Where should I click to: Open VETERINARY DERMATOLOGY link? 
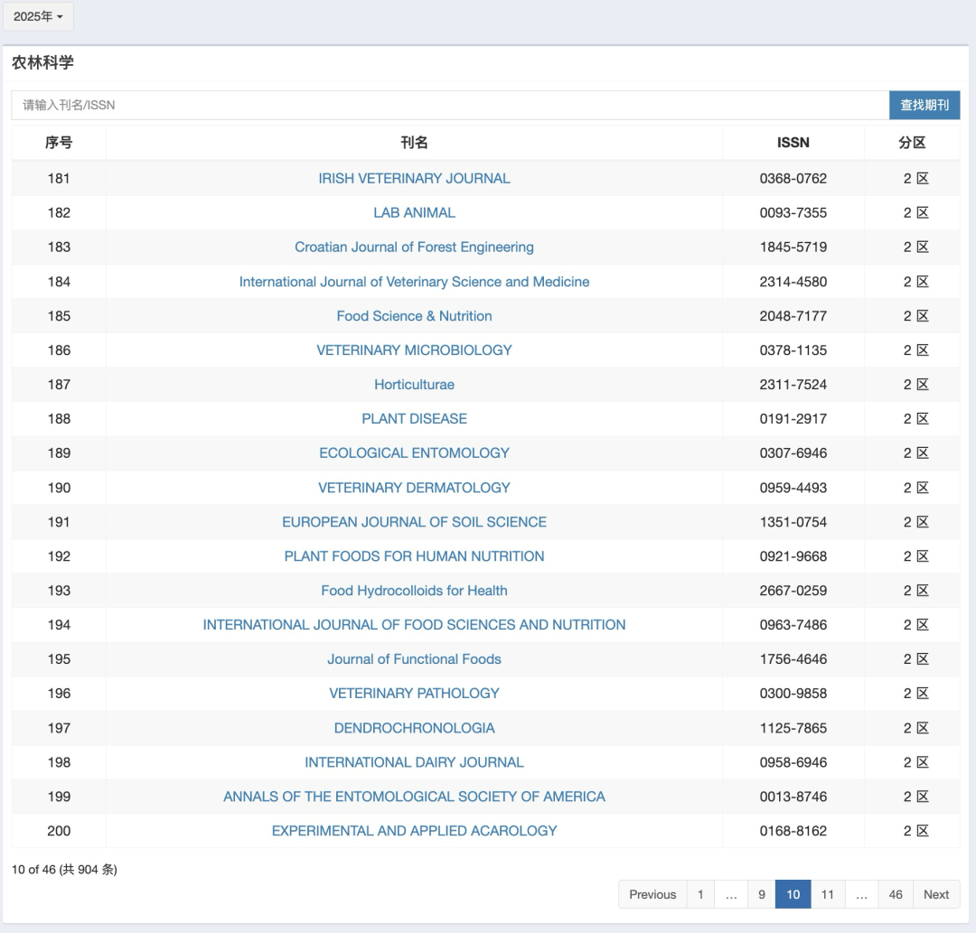pyautogui.click(x=414, y=488)
